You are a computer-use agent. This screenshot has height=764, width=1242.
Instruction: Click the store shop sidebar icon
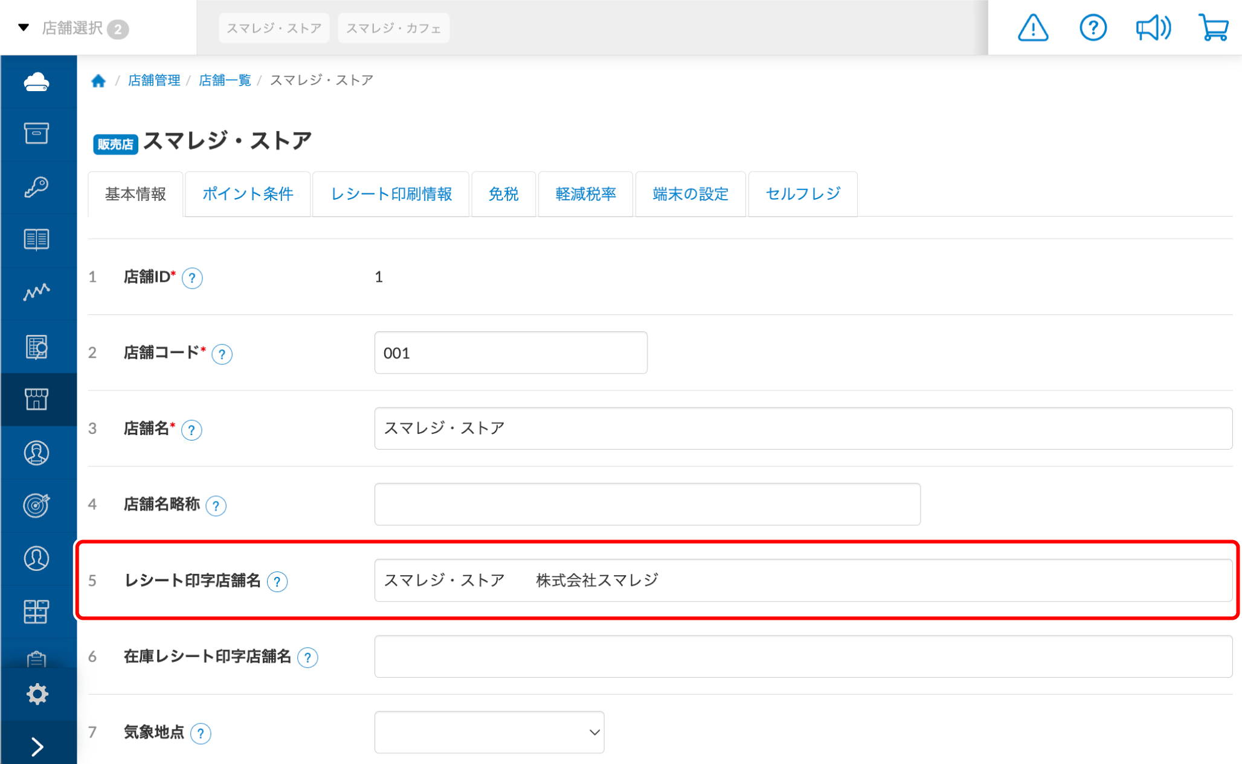tap(37, 400)
